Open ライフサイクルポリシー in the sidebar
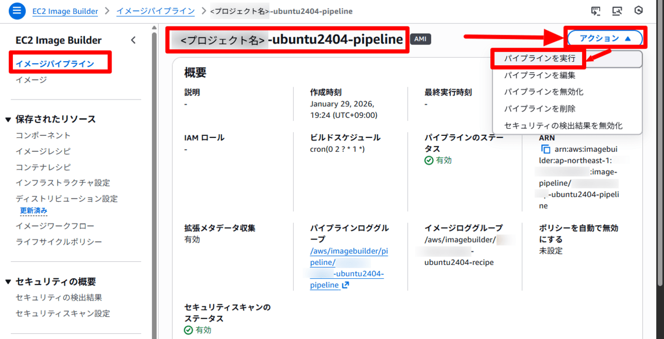Image resolution: width=664 pixels, height=339 pixels. pyautogui.click(x=59, y=242)
